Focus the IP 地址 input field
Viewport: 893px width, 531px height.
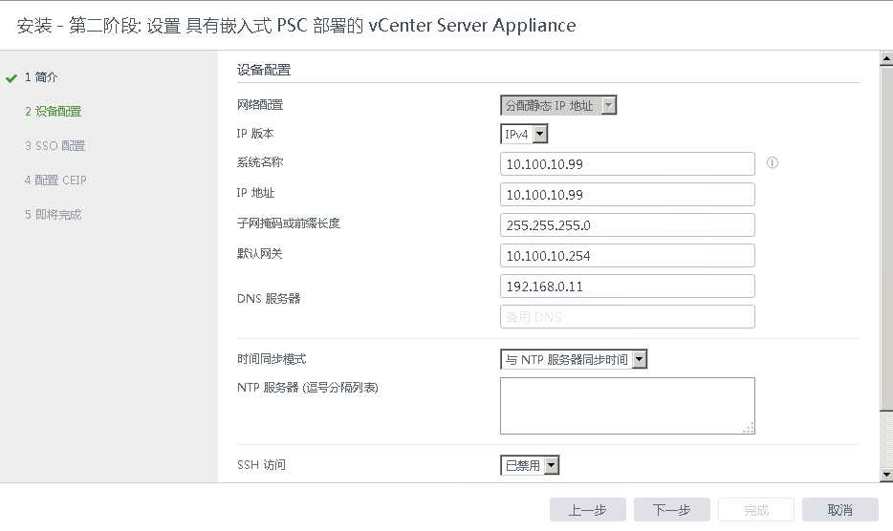pos(627,195)
